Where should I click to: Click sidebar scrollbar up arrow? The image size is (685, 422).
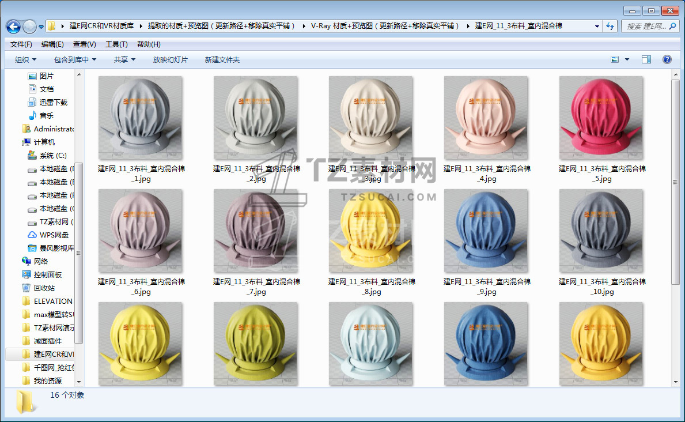click(x=78, y=75)
